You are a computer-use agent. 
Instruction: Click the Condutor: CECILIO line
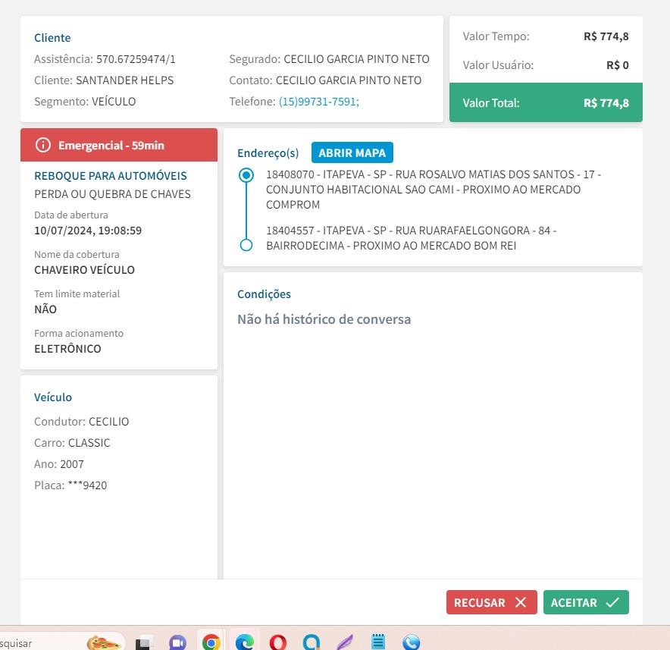[x=82, y=422]
